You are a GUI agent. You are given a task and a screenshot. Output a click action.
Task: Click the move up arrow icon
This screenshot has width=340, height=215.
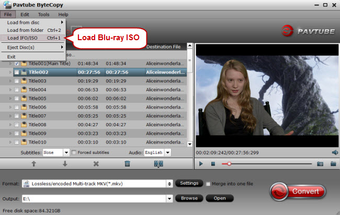(33, 164)
